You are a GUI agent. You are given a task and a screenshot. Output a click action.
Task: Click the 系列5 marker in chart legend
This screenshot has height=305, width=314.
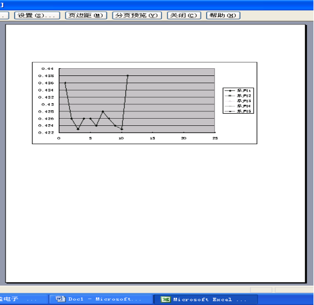pyautogui.click(x=230, y=111)
